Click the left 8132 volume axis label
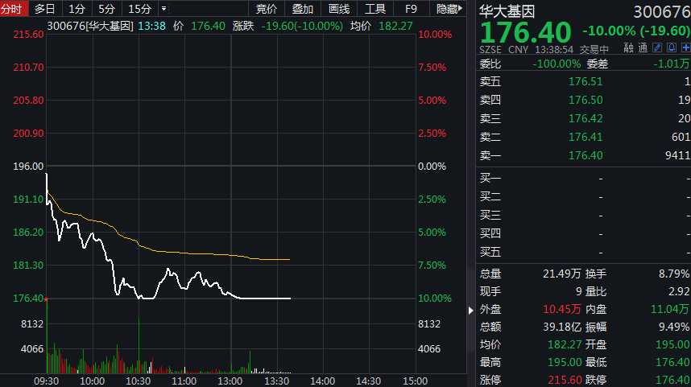Image resolution: width=691 pixels, height=387 pixels. 32,324
